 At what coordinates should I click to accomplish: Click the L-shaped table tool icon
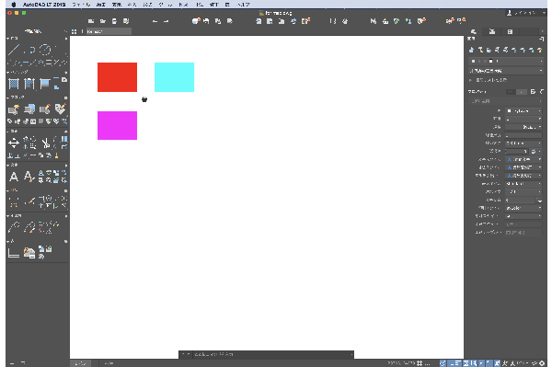14,253
